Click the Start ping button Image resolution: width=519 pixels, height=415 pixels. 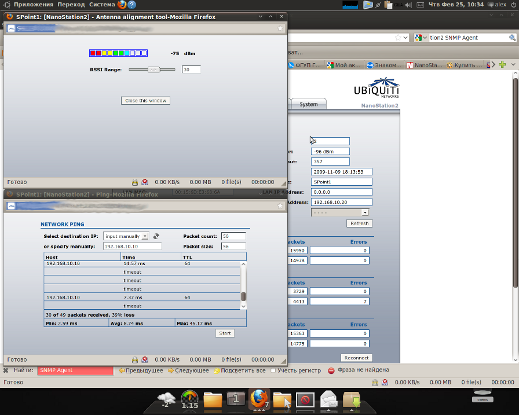(225, 333)
